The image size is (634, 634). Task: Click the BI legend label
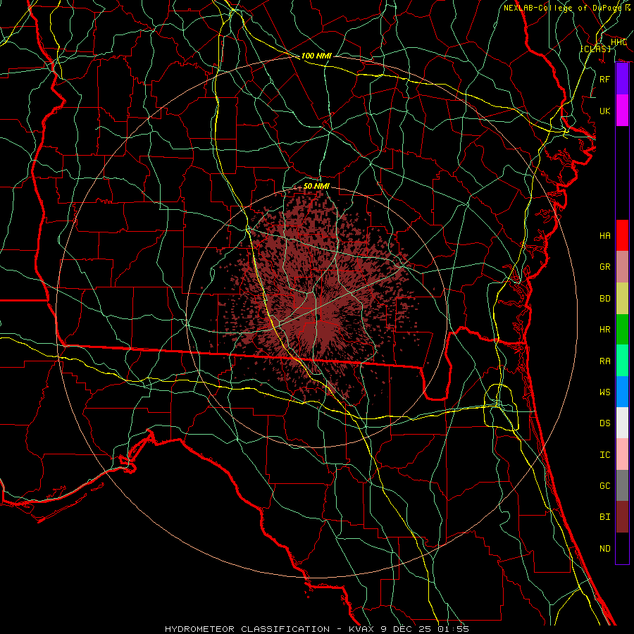(605, 517)
